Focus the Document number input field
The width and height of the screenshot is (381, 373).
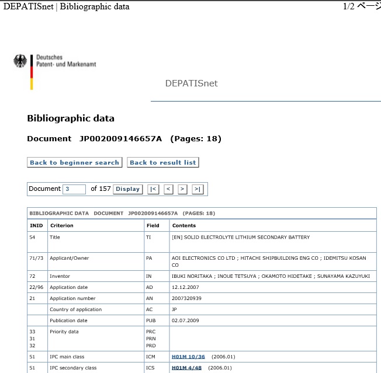click(x=74, y=189)
